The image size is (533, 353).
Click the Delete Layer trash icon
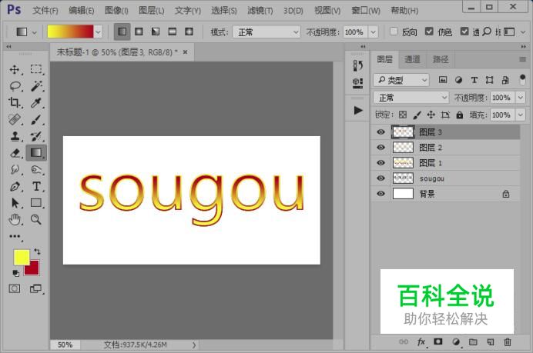[507, 342]
